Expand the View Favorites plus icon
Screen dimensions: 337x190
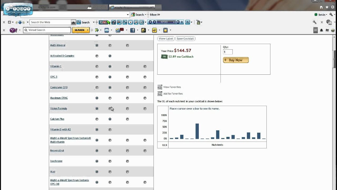coord(160,87)
